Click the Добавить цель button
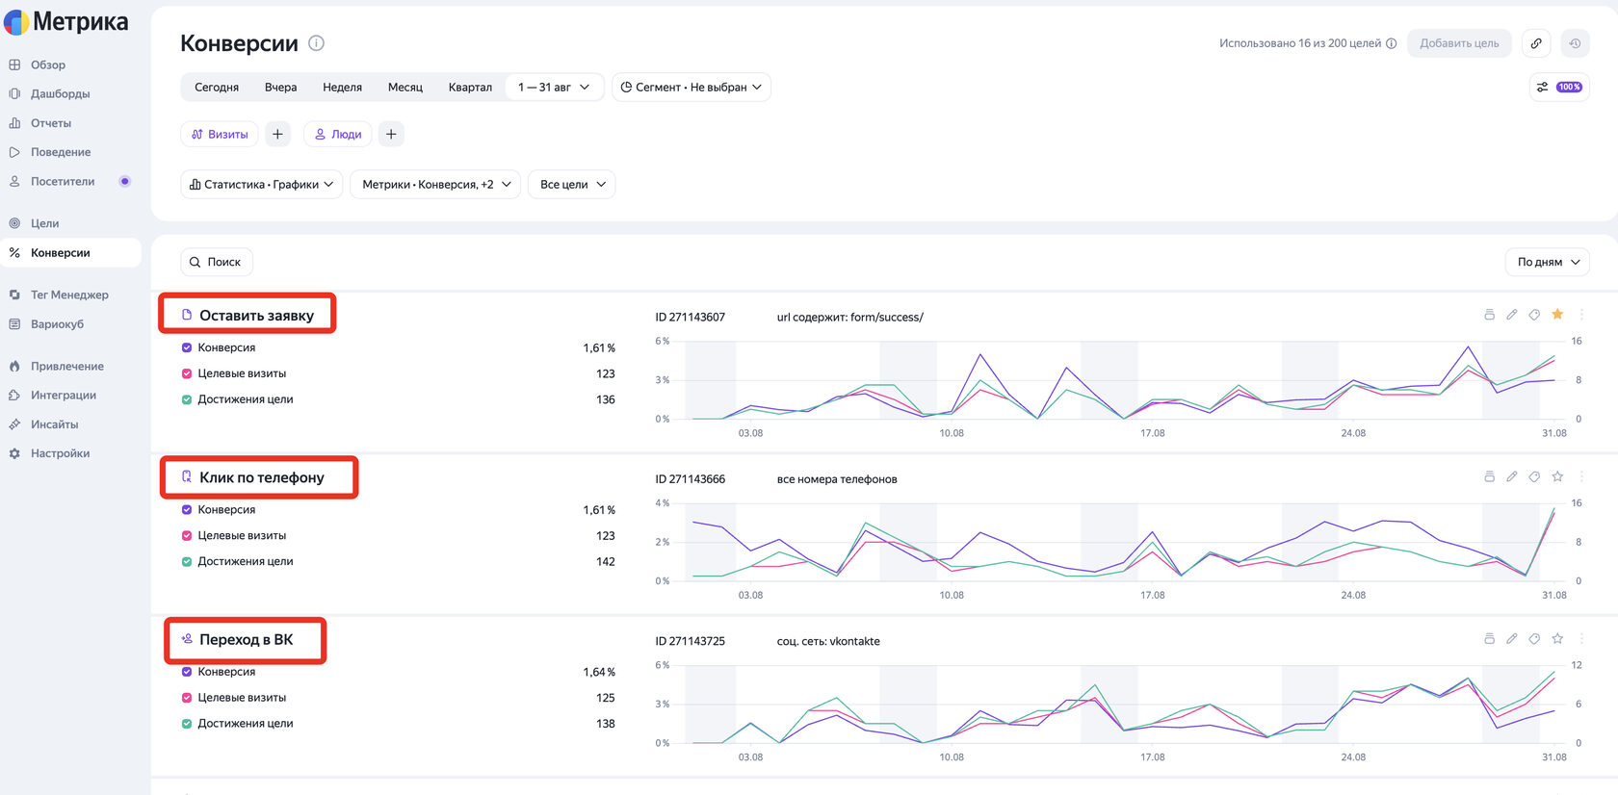Viewport: 1618px width, 795px height. tap(1459, 43)
